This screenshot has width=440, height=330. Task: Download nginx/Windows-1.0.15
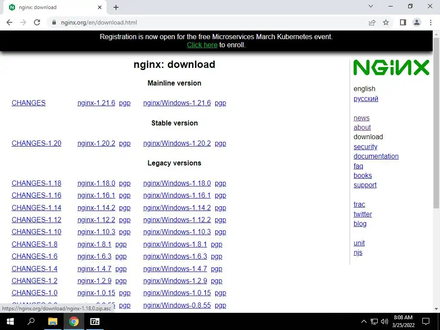(x=177, y=293)
